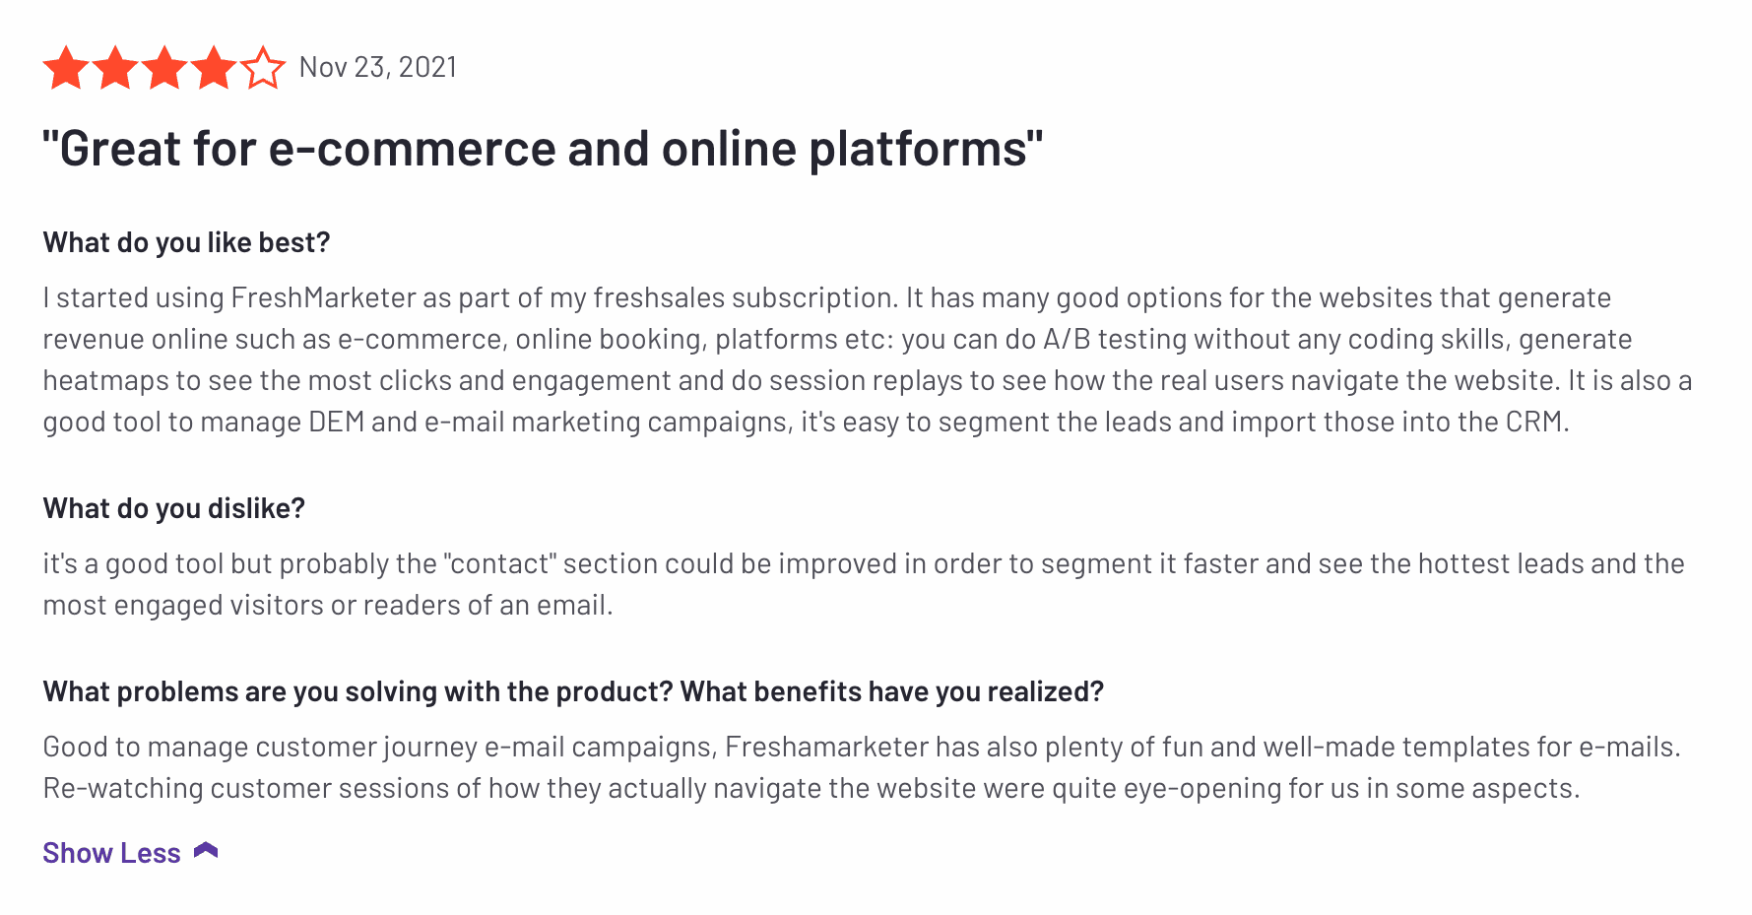Collapse the answer under What do you dislike
Viewport: 1752px width, 915px height.
tap(111, 851)
